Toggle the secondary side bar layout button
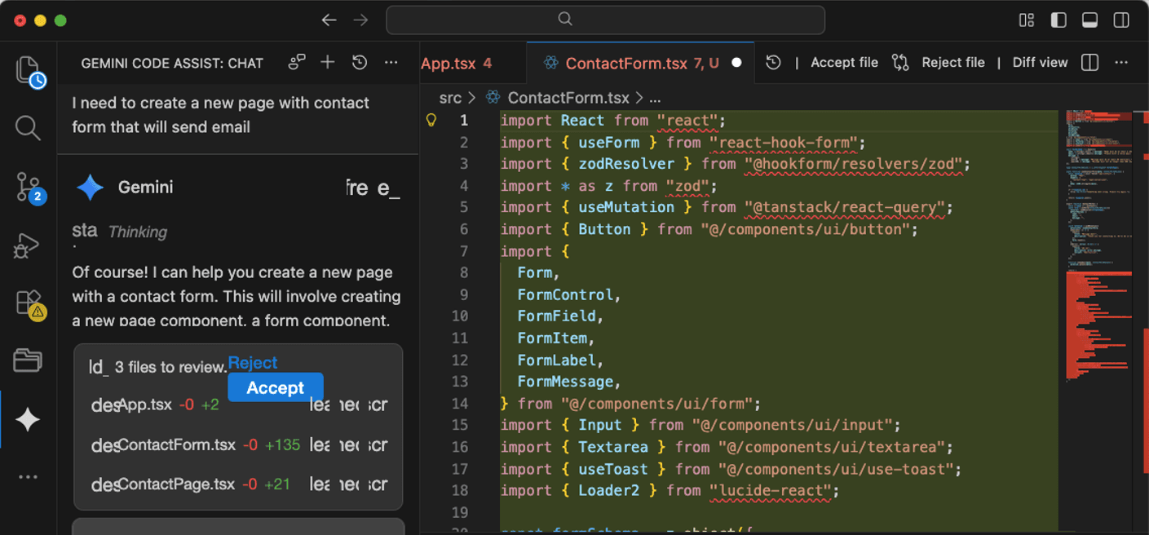 point(1121,20)
